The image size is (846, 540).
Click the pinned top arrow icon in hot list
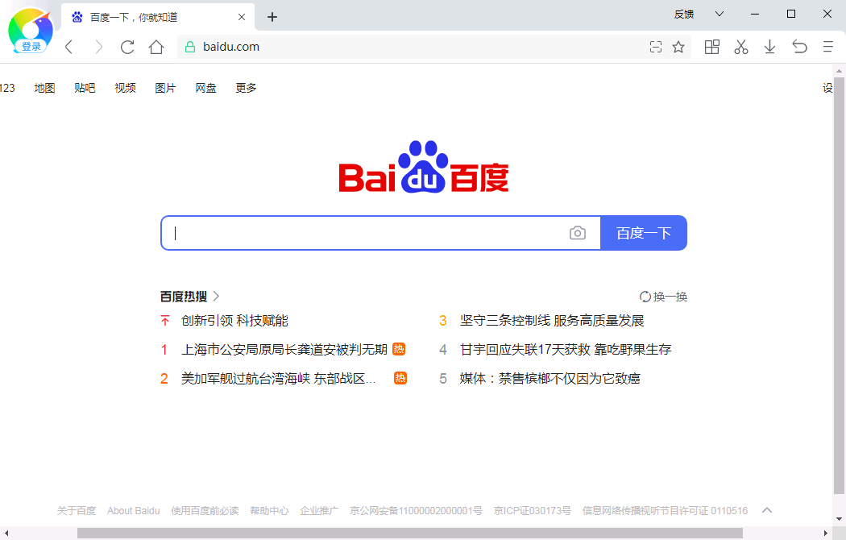click(165, 321)
